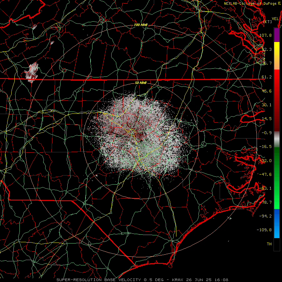The image size is (282, 282).
Task: Click the 45.6 legend value
Action: tap(267, 91)
